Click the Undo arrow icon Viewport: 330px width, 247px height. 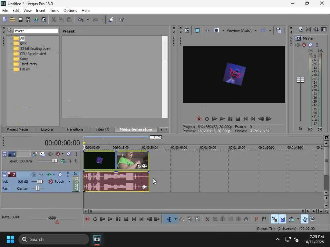pos(81,20)
